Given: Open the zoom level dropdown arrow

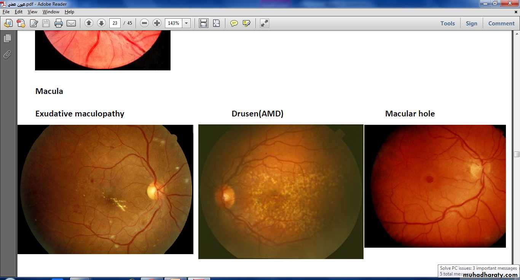Looking at the screenshot, I should pyautogui.click(x=186, y=23).
